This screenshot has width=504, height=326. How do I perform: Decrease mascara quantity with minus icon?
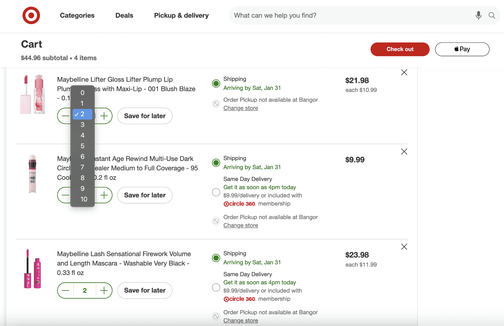65,290
